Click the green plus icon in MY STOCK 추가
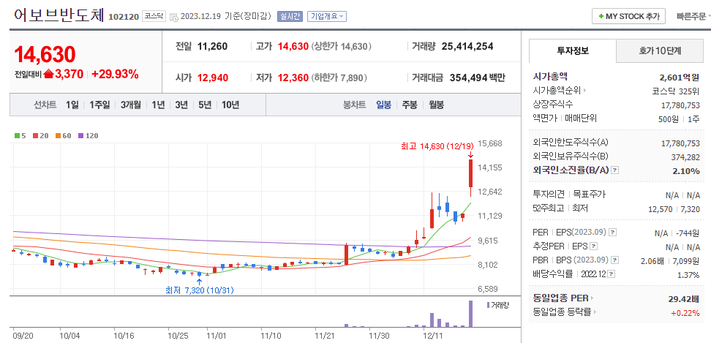The width and height of the screenshot is (711, 343). (601, 16)
